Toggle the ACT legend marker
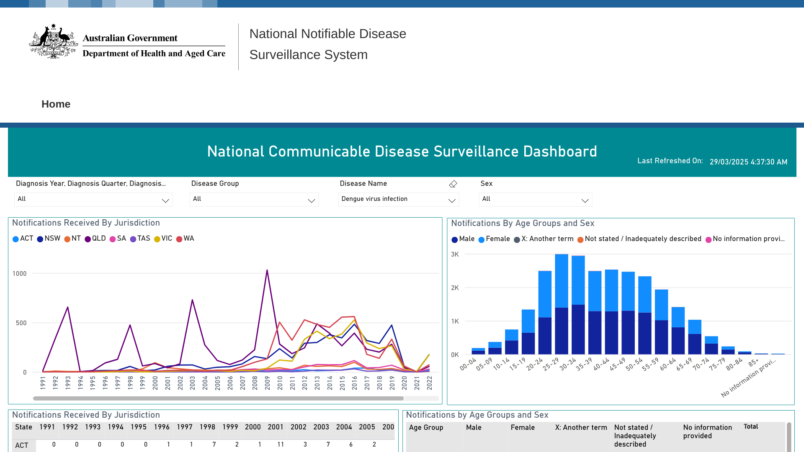804x452 pixels. [x=16, y=239]
